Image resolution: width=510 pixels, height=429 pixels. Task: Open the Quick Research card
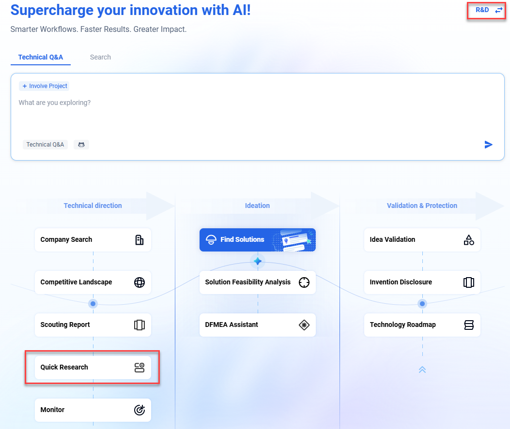(x=93, y=368)
